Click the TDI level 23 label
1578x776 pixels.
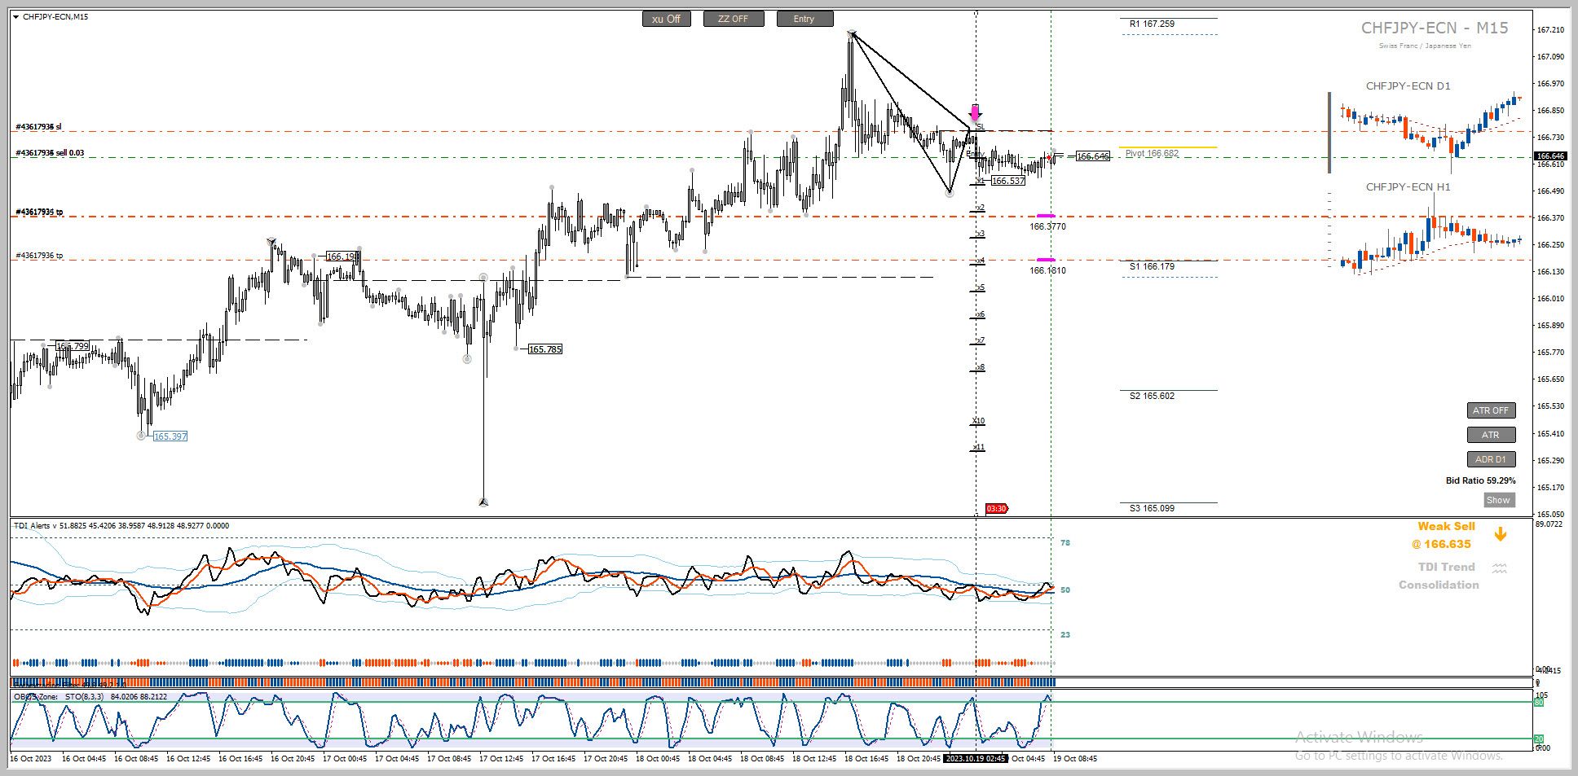[1065, 634]
